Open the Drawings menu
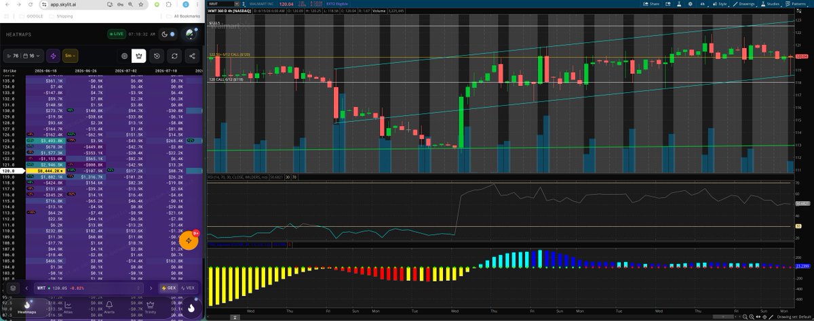The height and width of the screenshot is (321, 814). point(743,4)
